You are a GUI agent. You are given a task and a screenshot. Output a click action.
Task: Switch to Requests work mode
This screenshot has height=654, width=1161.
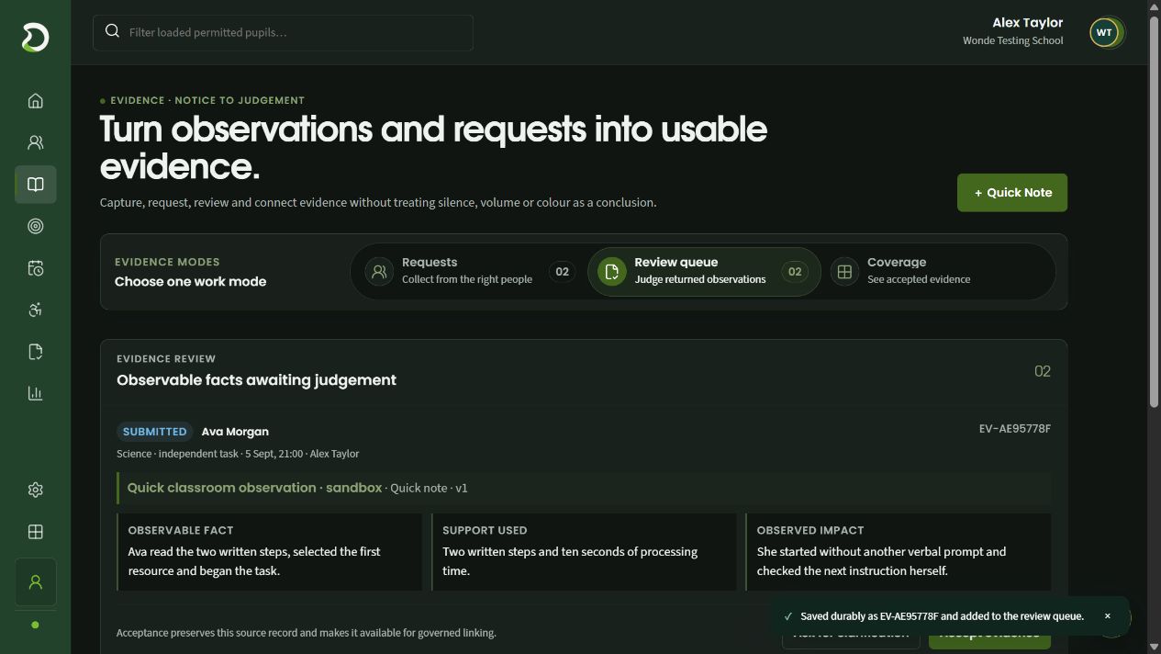pyautogui.click(x=470, y=271)
